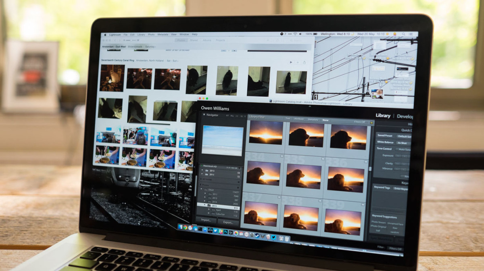Click the add (+) icon in the Photos toolbar
Screen dimensions: 484x271
pos(298,62)
